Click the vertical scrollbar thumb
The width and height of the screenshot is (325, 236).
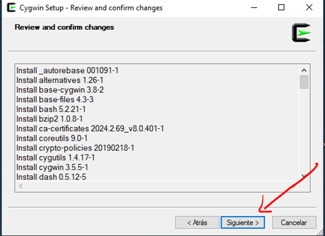(304, 82)
